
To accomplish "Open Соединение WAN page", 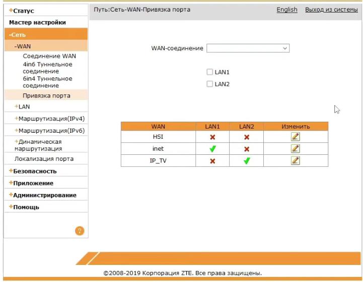I will point(49,56).
